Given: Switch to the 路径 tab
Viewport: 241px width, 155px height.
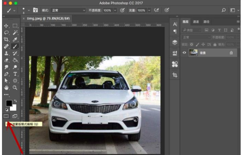Looking at the screenshot, I should click(206, 22).
